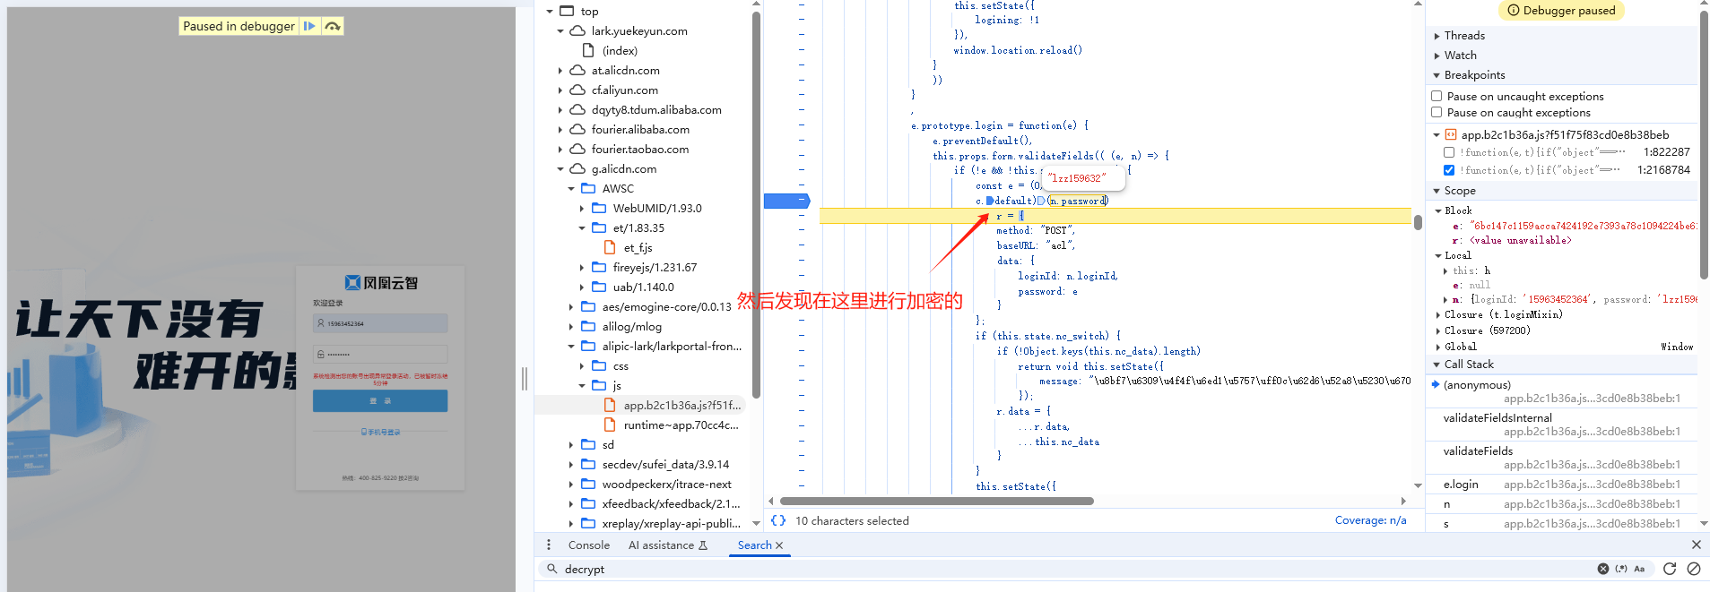Open the AI assistance drawer tab

(x=667, y=545)
